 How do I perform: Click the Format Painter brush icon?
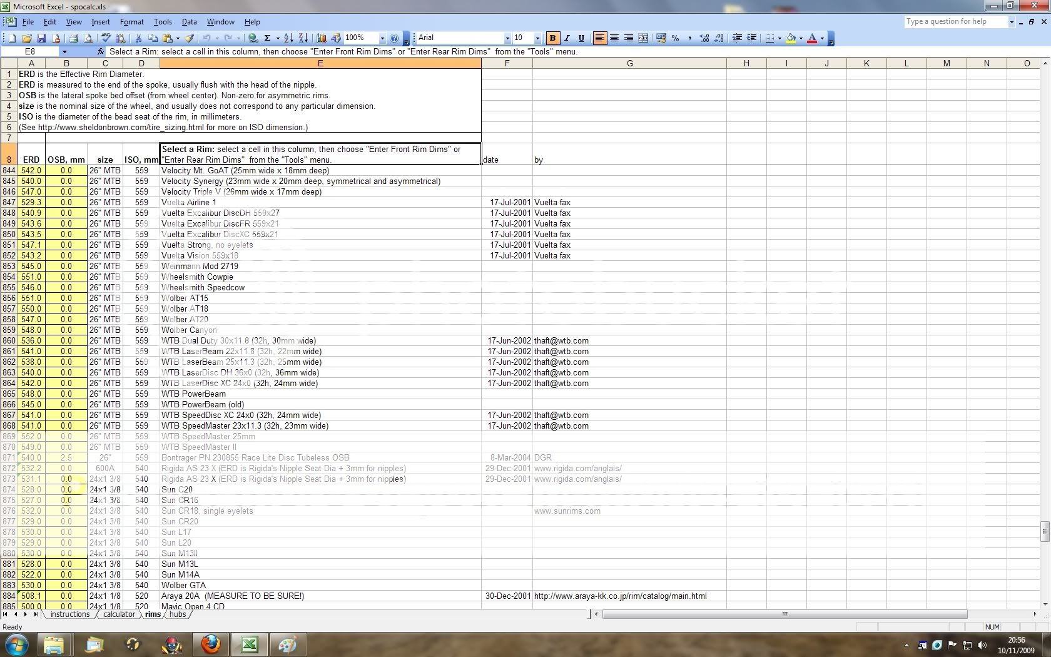[x=190, y=38]
